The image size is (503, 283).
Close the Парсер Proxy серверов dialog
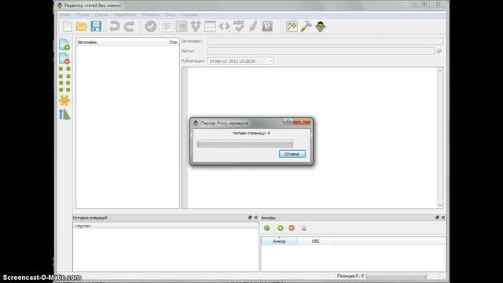pos(302,121)
